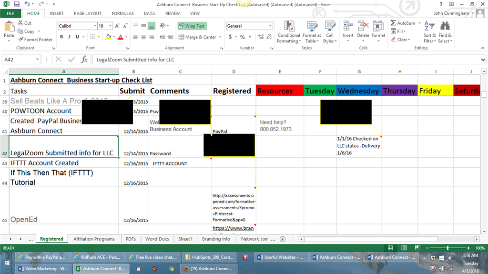This screenshot has height=274, width=488.
Task: Open the Branding Info sheet tab
Action: point(216,239)
